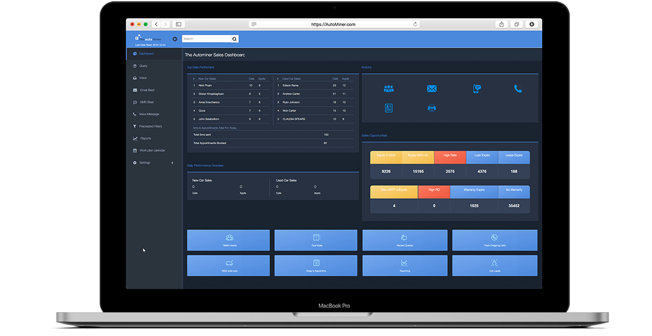Click the printer icon in Actions
The width and height of the screenshot is (652, 336).
432,108
